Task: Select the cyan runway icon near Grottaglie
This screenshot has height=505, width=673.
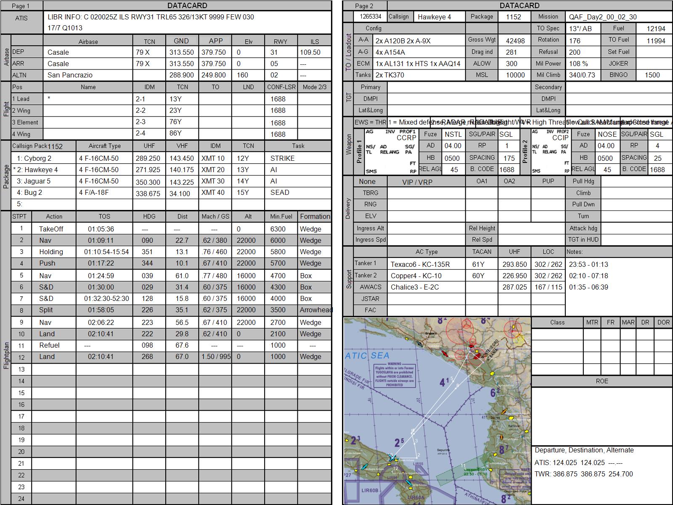Action: tap(365, 467)
